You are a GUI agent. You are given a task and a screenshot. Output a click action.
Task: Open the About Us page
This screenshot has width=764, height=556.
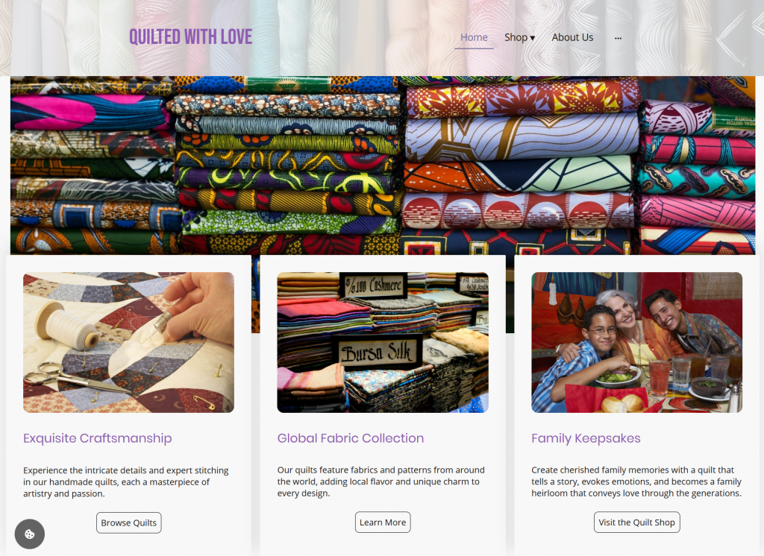pos(572,37)
